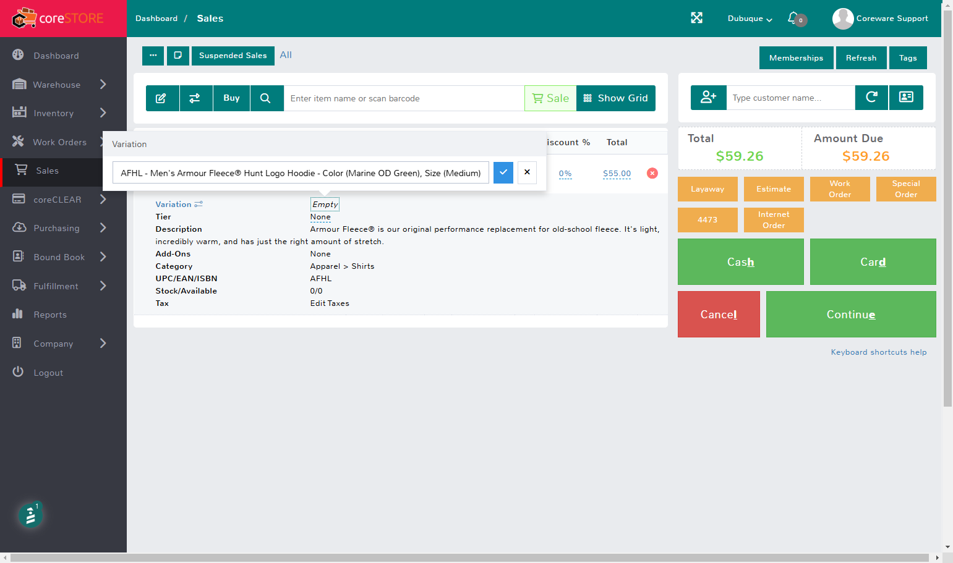Open the more options ellipsis button
This screenshot has height=563, width=953.
153,56
